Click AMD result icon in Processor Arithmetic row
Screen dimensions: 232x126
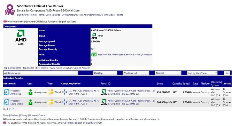coord(104,92)
